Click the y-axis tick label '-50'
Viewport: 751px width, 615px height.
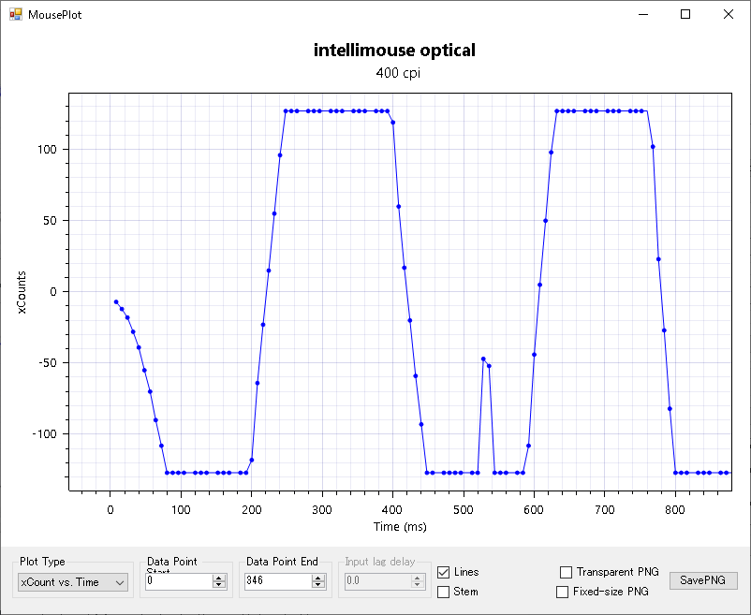(x=47, y=363)
